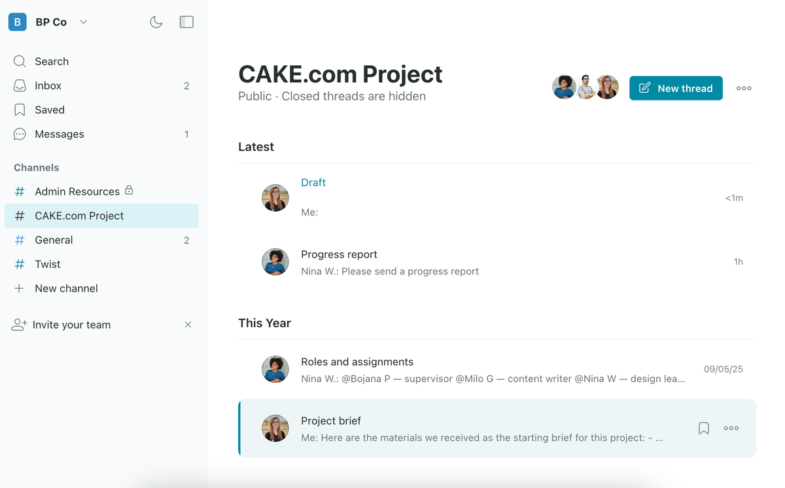The width and height of the screenshot is (785, 488).
Task: Add a New channel
Action: click(66, 288)
